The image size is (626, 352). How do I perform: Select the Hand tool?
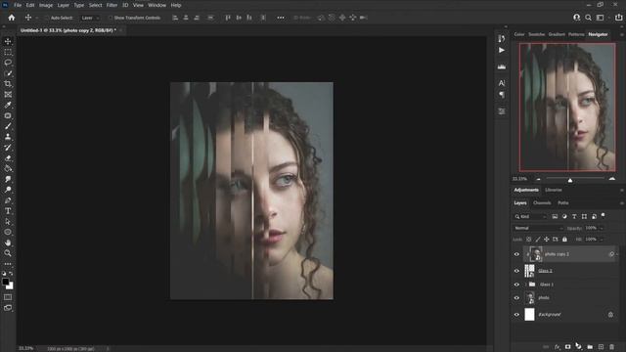coord(8,242)
